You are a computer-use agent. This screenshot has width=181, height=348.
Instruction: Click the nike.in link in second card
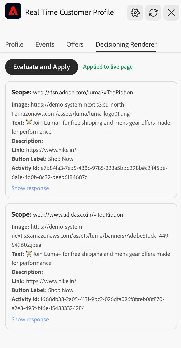point(51,281)
